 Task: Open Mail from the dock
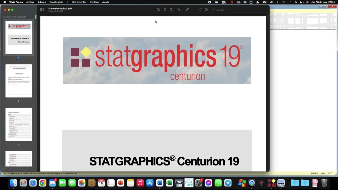53,183
